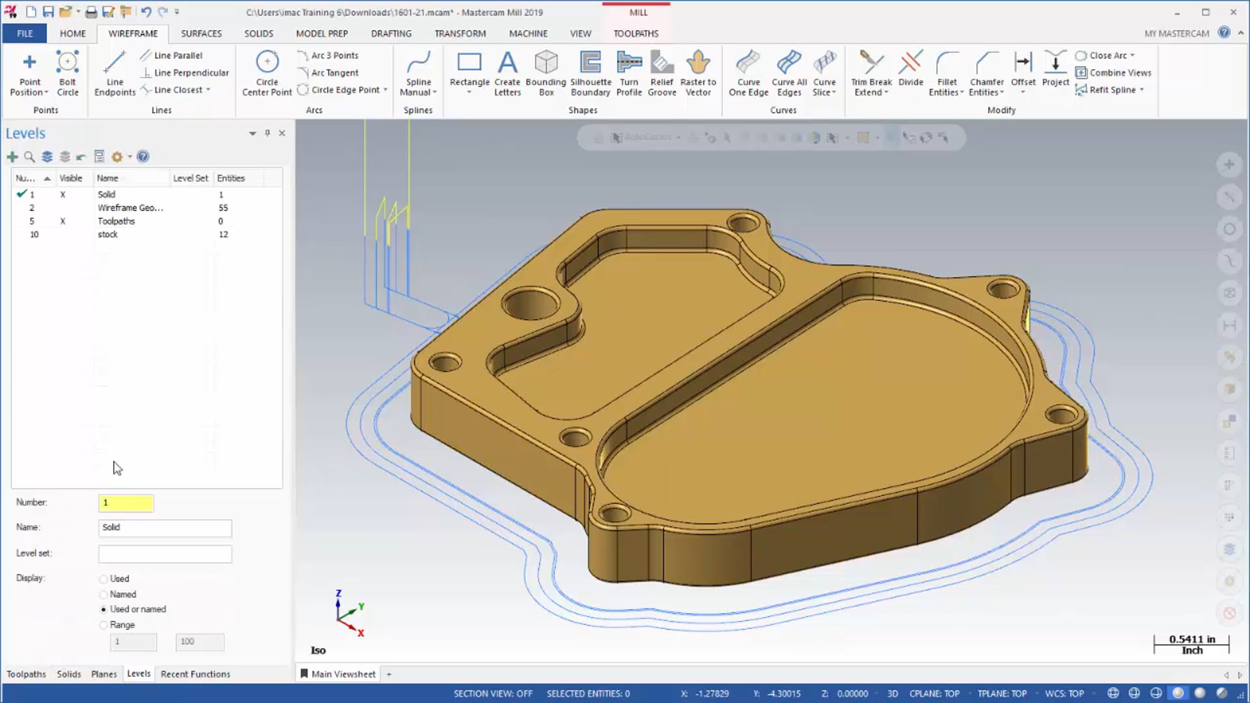The image size is (1250, 703).
Task: Toggle visibility of Wireframe Geo level
Action: [62, 208]
